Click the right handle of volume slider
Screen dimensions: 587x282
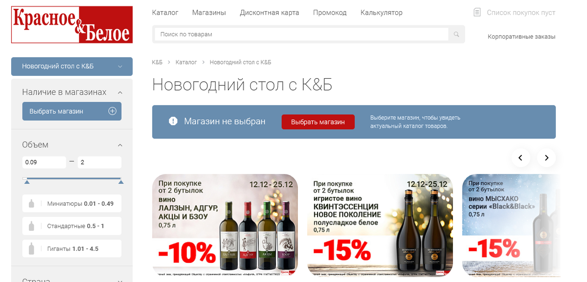[x=121, y=182]
